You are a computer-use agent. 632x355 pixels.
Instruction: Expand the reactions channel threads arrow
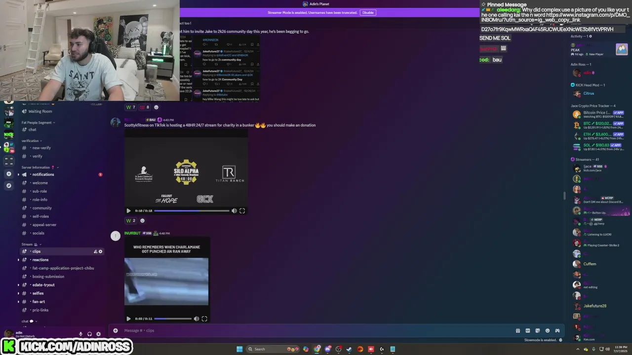pyautogui.click(x=19, y=260)
